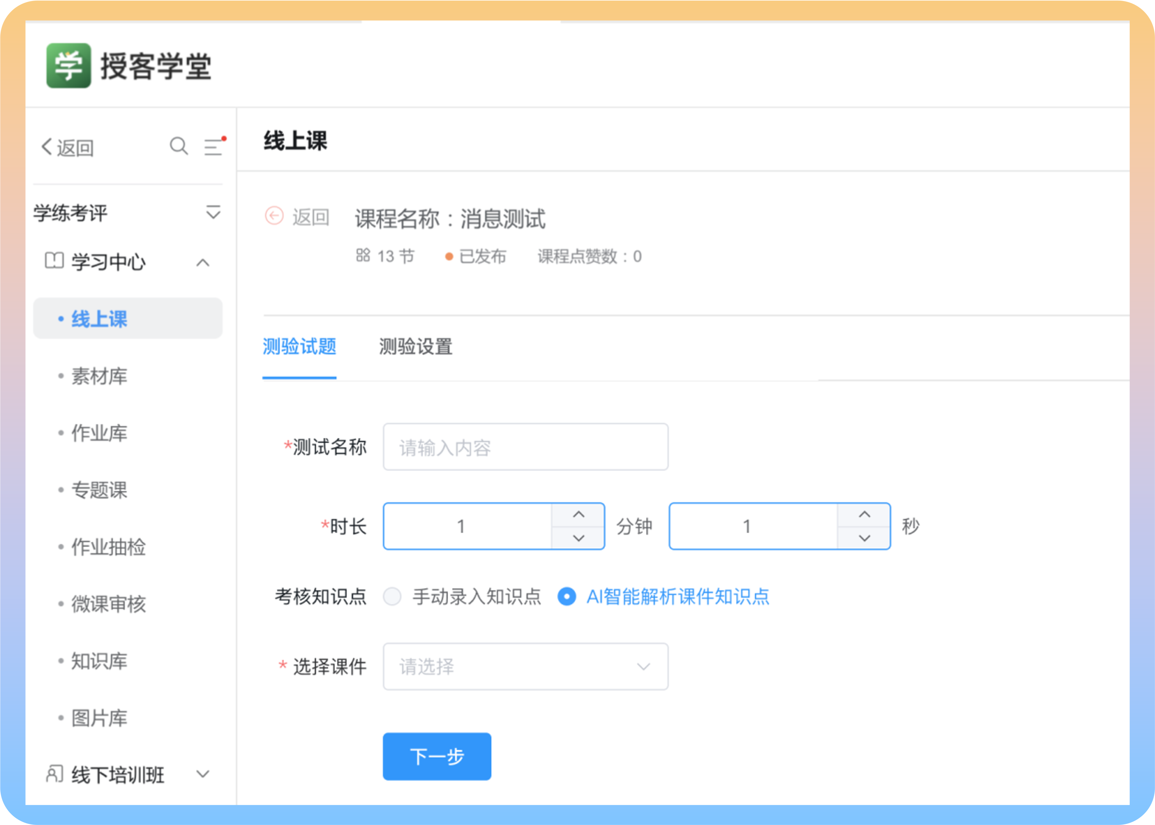Collapse the 学习中心 section chevron
The height and width of the screenshot is (825, 1155).
(203, 263)
